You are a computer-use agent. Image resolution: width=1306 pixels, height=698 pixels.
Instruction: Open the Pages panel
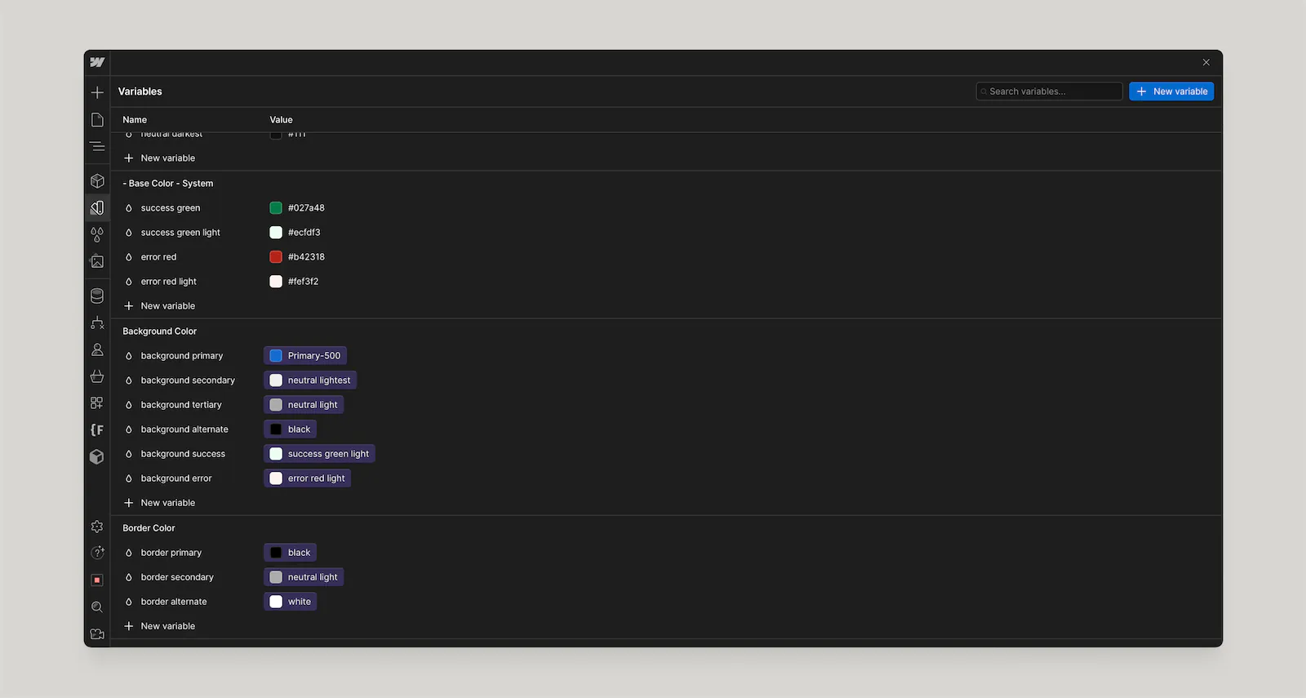[x=97, y=120]
